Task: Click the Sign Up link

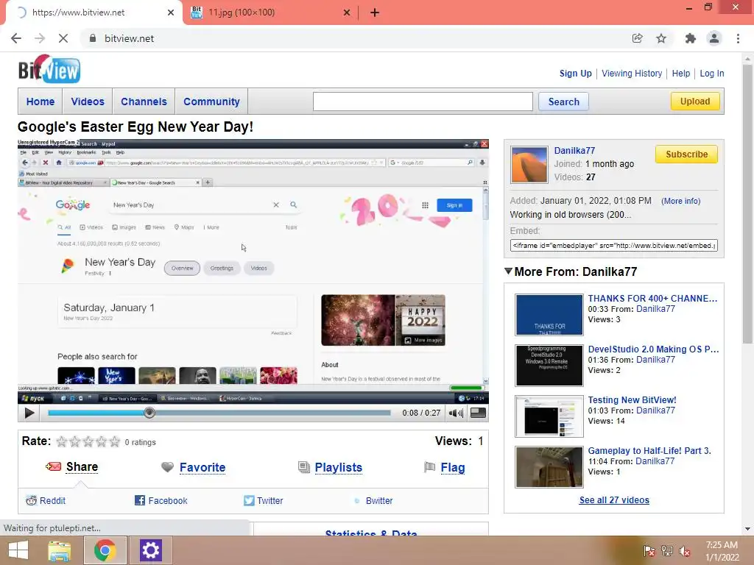Action: click(x=575, y=74)
